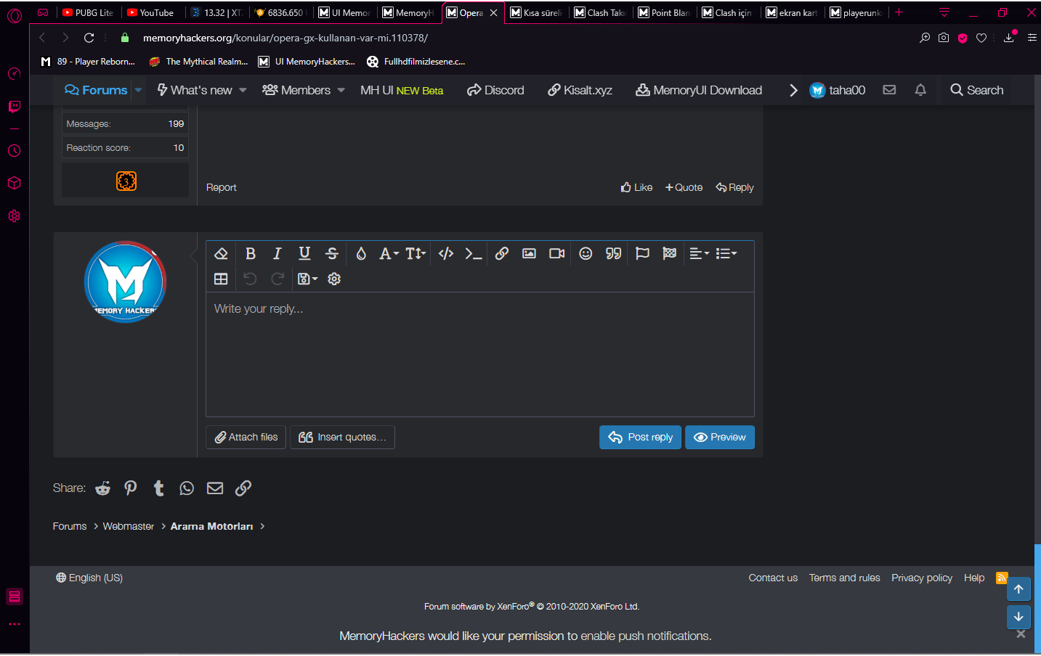
Task: Open Members navigation item
Action: point(296,91)
